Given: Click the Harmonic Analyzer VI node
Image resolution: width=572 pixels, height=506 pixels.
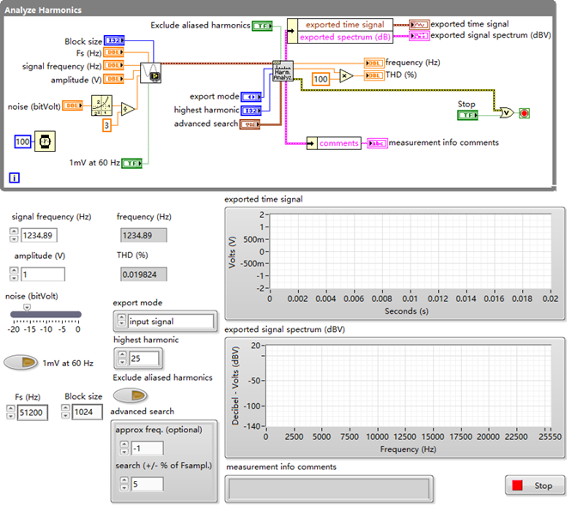Looking at the screenshot, I should [x=283, y=71].
